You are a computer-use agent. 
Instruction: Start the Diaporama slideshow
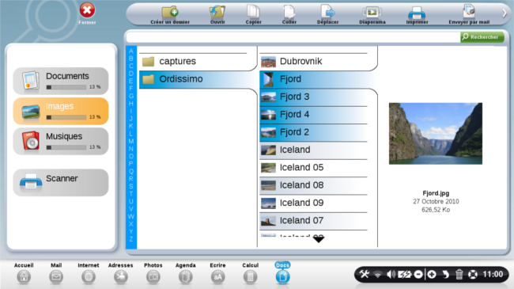click(372, 15)
